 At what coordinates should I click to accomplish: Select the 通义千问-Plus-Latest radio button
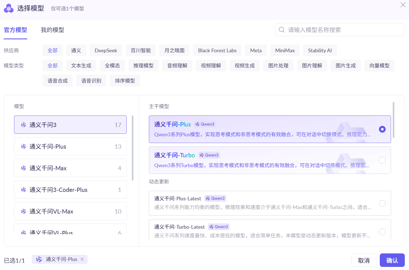point(382,203)
